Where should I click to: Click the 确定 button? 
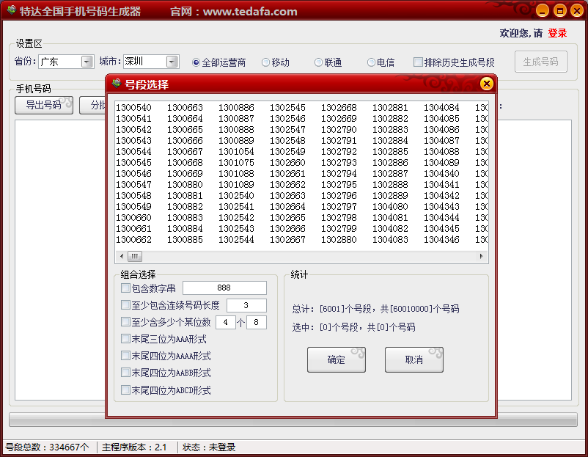[x=337, y=359]
